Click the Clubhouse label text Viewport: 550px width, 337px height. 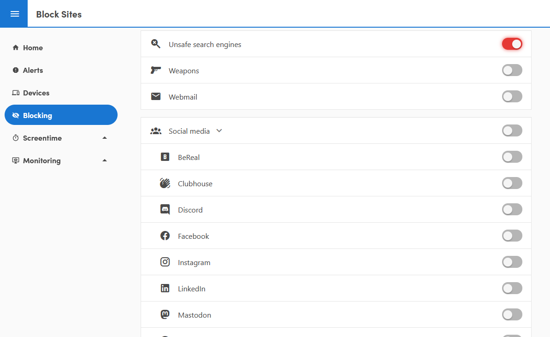click(195, 184)
